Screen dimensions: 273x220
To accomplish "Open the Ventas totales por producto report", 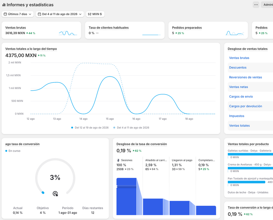I will [x=248, y=144].
